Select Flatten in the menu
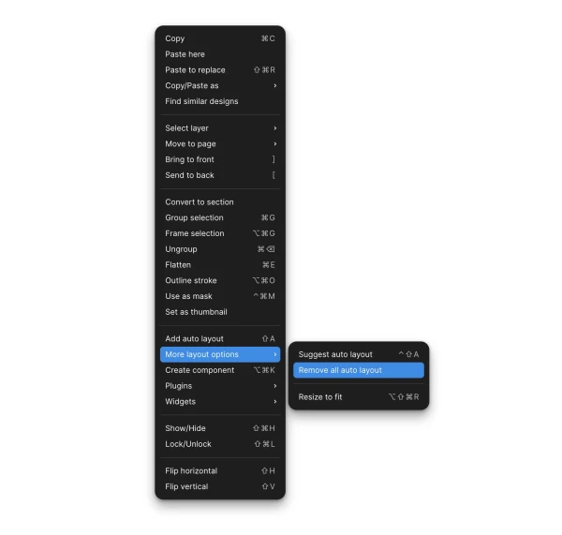The height and width of the screenshot is (535, 562). click(x=220, y=265)
